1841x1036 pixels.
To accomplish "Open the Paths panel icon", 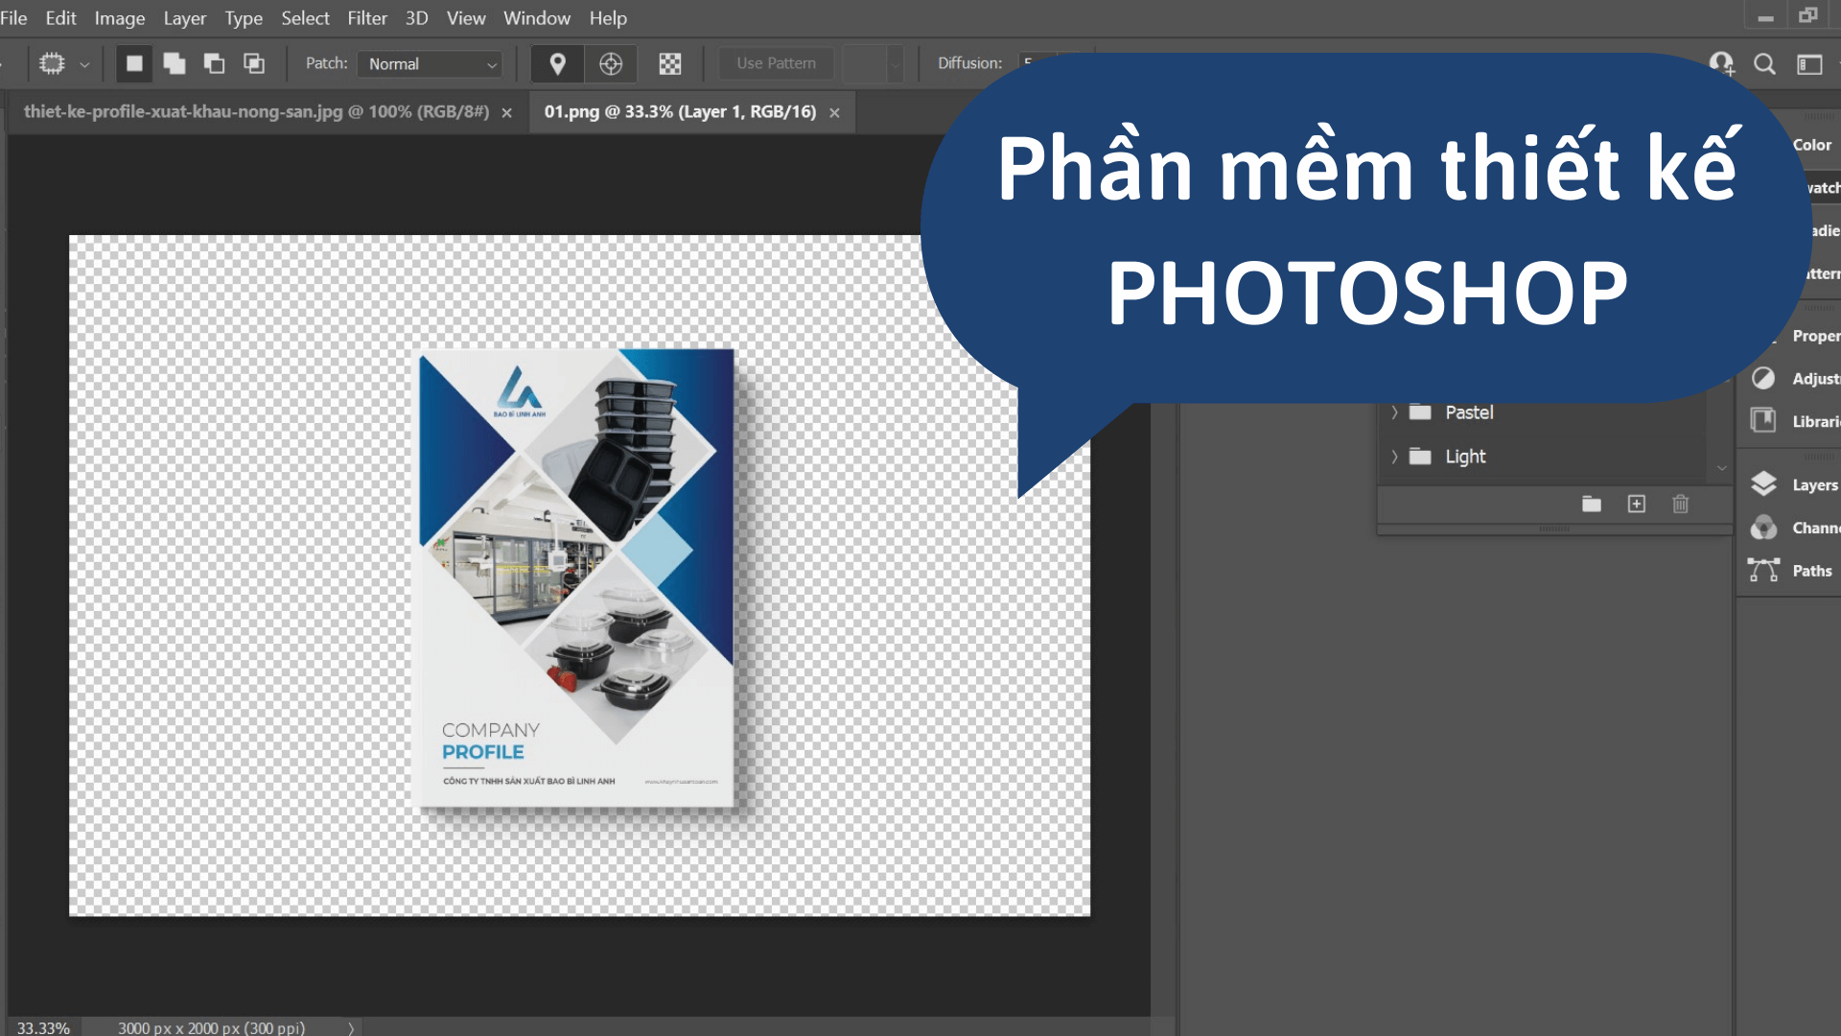I will pyautogui.click(x=1763, y=570).
